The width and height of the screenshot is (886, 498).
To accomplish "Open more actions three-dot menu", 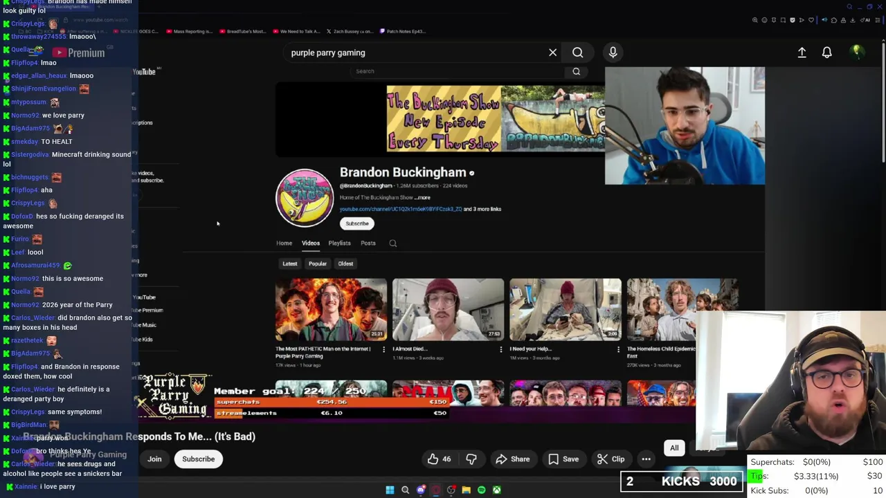I will [646, 459].
